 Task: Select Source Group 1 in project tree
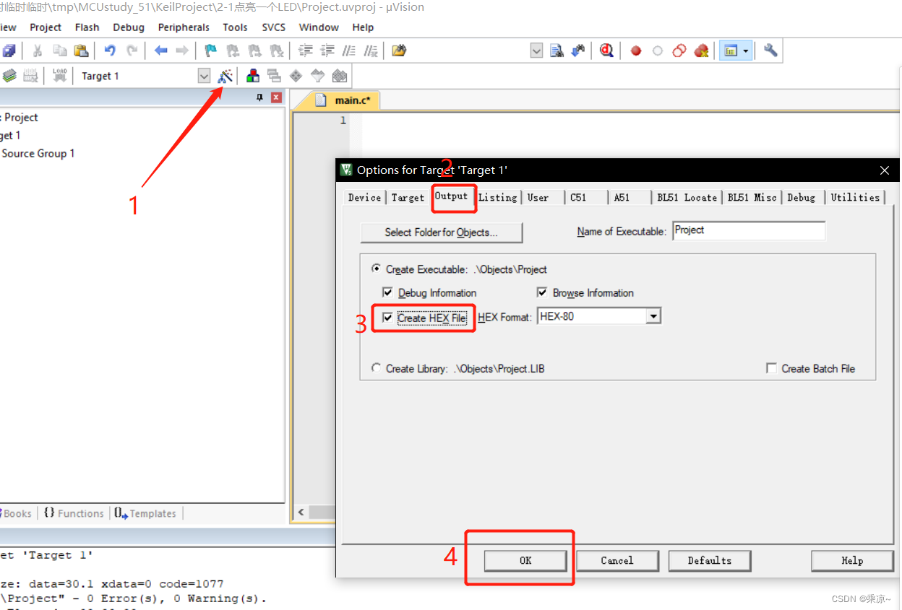coord(38,153)
